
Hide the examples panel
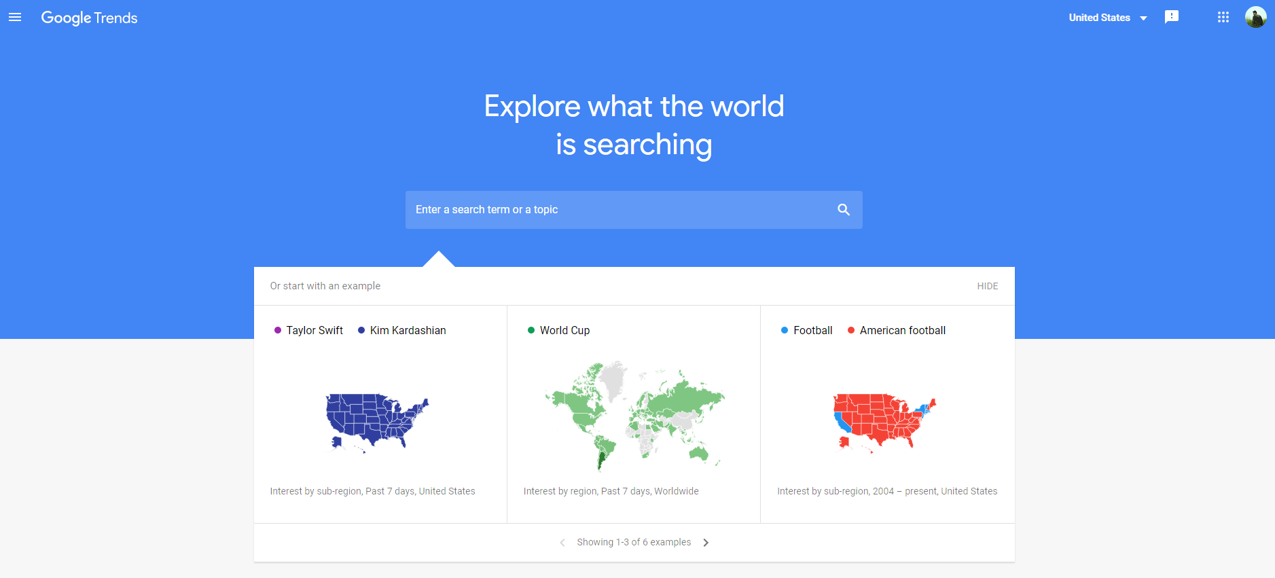pyautogui.click(x=988, y=286)
